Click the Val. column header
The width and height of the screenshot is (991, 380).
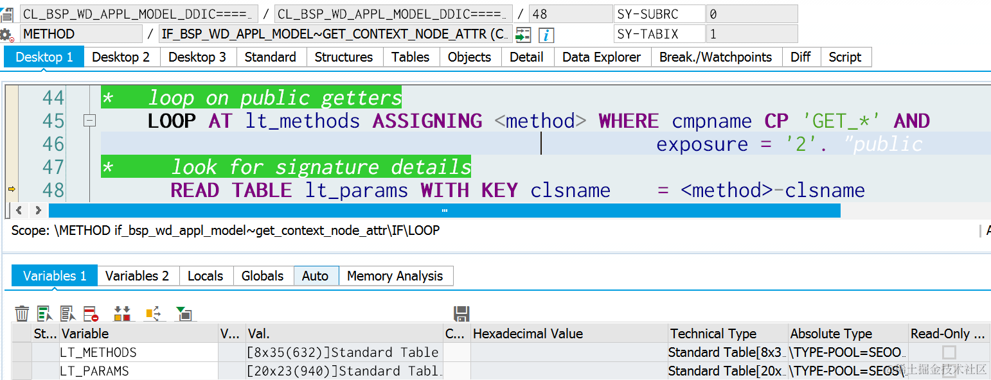tap(344, 334)
